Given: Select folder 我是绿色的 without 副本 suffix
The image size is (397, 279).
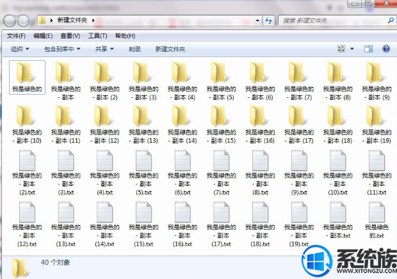Looking at the screenshot, I should (x=27, y=77).
